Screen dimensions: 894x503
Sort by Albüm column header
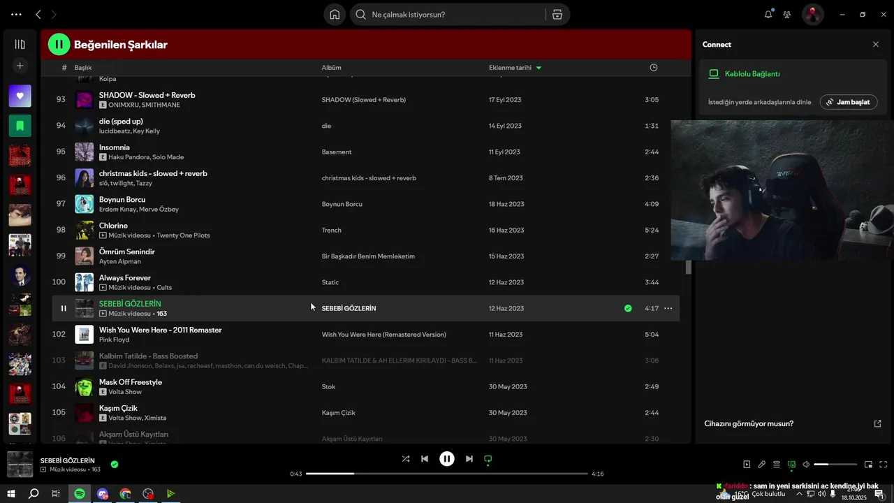coord(331,68)
